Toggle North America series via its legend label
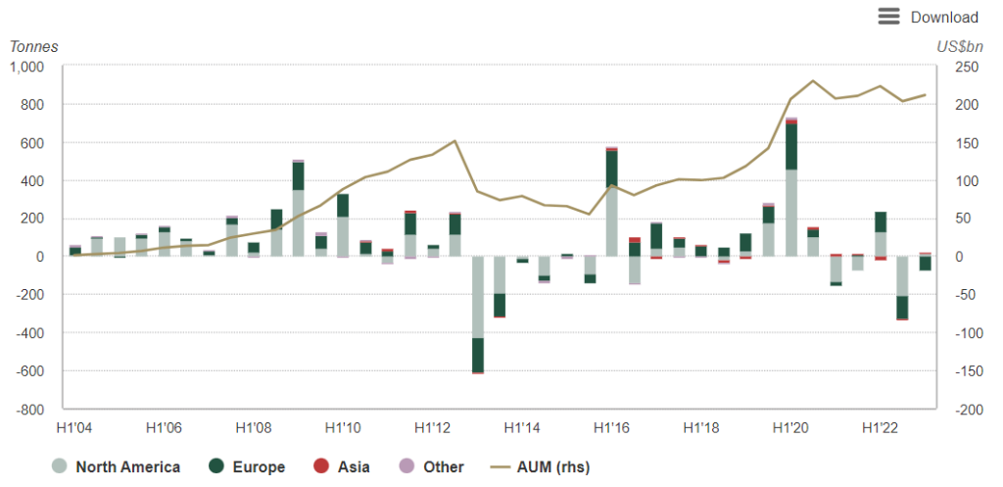 pos(127,467)
